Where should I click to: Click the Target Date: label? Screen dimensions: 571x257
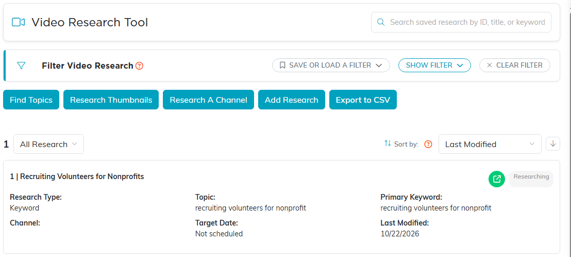(x=216, y=223)
